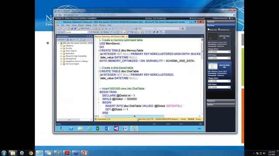
Task: Open Internet Explorer in remote taskbar
Action: 89,128
